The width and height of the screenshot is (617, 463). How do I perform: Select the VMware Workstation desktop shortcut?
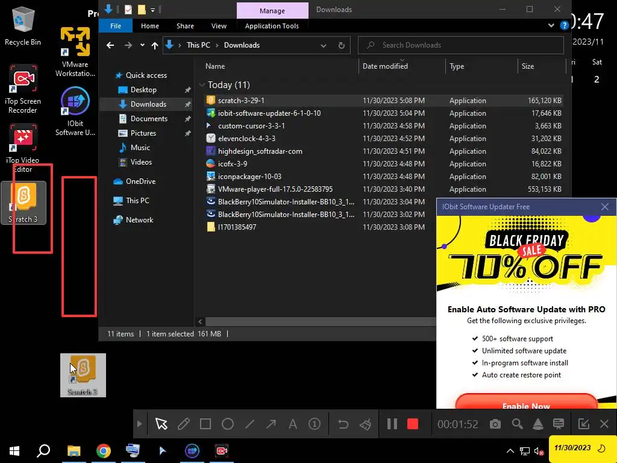click(75, 52)
